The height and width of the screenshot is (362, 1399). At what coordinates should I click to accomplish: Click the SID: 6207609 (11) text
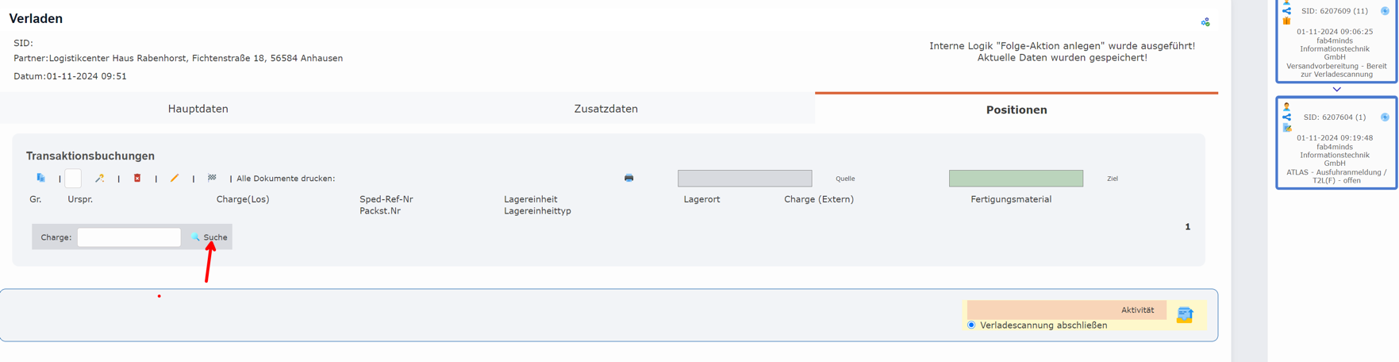pos(1335,11)
